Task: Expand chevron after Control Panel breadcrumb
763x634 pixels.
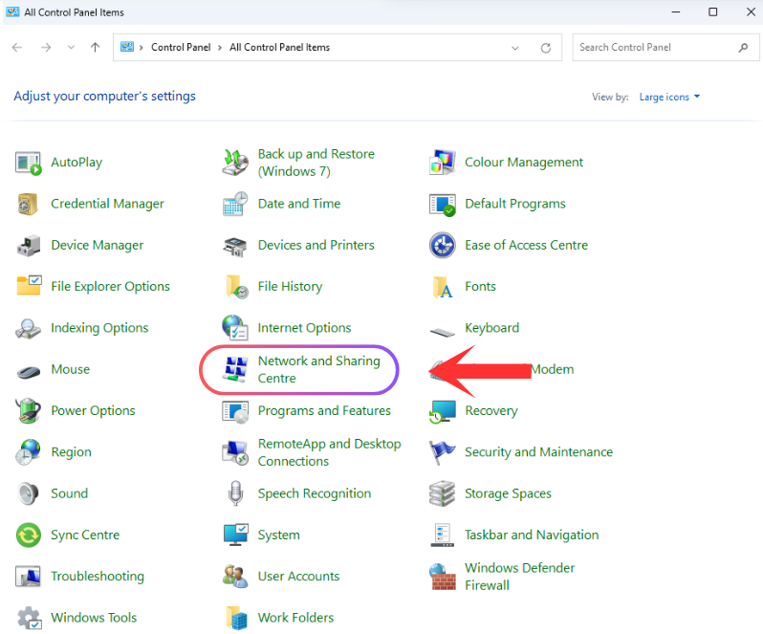Action: click(220, 47)
